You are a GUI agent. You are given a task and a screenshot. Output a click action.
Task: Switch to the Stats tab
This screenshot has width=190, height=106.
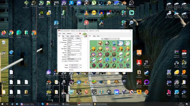point(68,36)
